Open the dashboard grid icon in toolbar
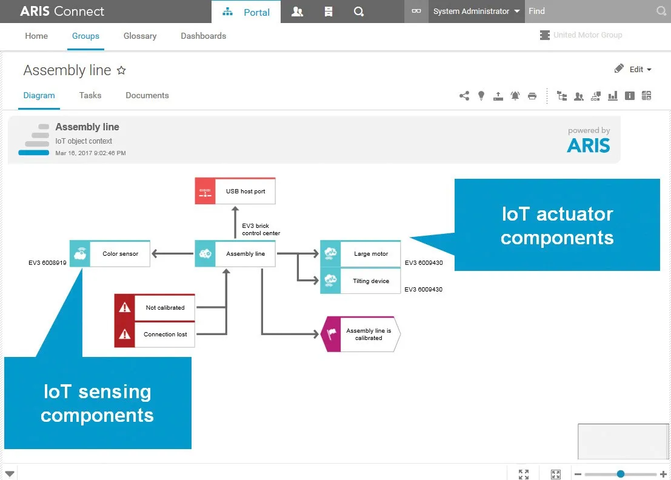This screenshot has height=480, width=671. [x=646, y=96]
